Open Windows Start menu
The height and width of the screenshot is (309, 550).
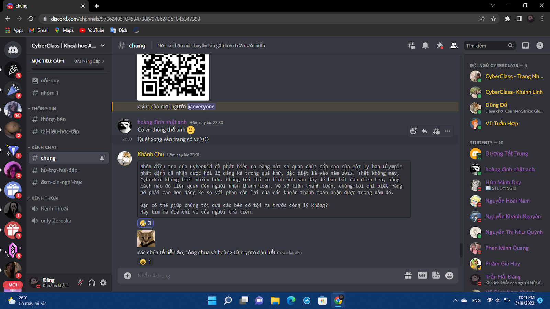pyautogui.click(x=212, y=301)
